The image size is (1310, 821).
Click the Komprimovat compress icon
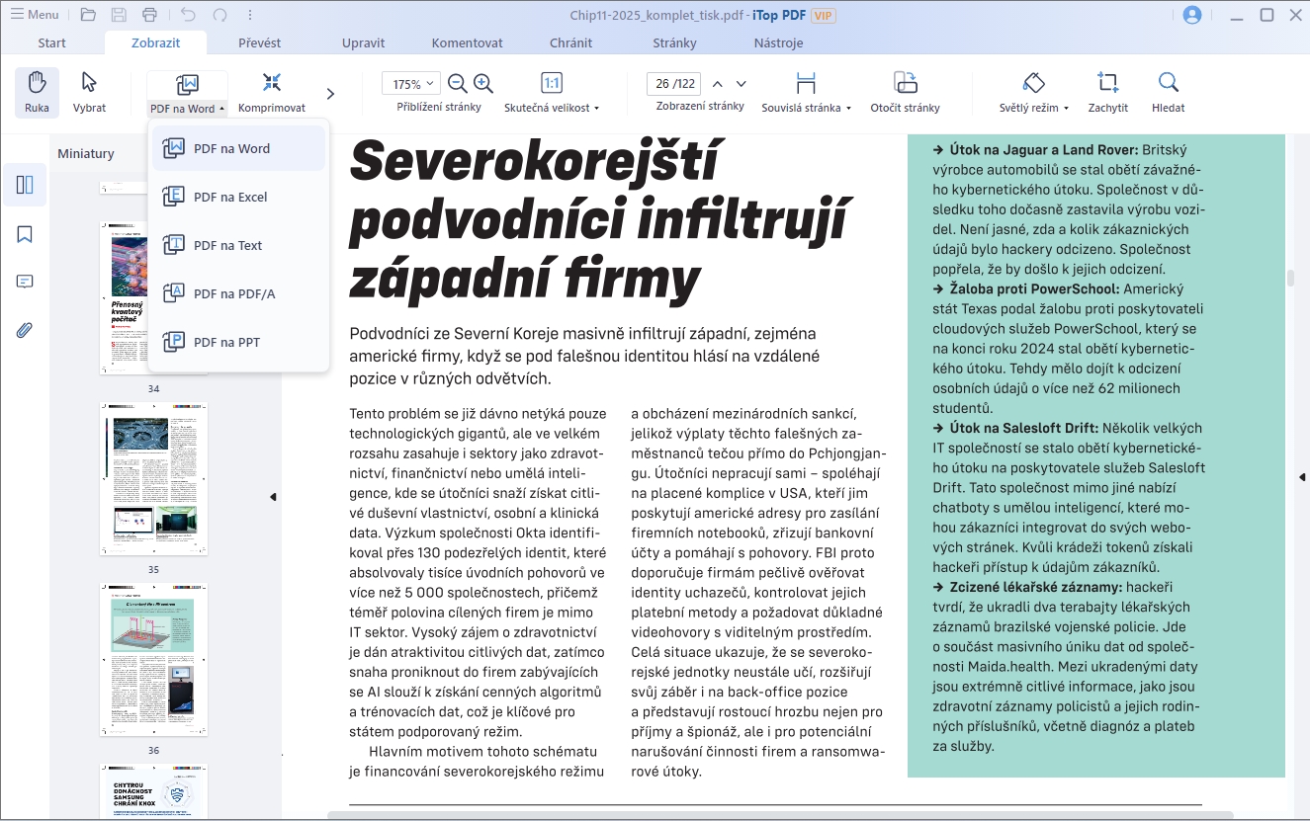click(272, 84)
